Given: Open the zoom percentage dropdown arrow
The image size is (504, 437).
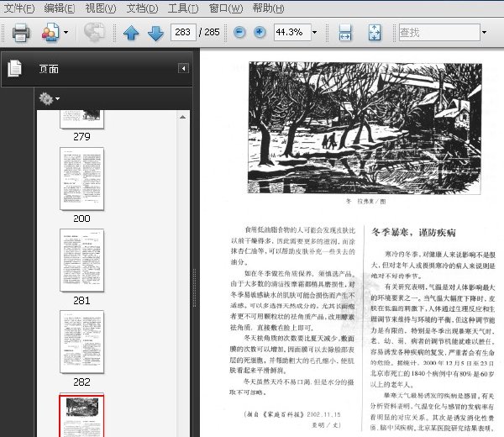Looking at the screenshot, I should tap(315, 32).
